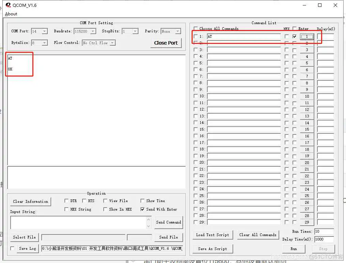This screenshot has height=263, width=346.
Task: Enable the Show Time checkbox
Action: point(142,201)
